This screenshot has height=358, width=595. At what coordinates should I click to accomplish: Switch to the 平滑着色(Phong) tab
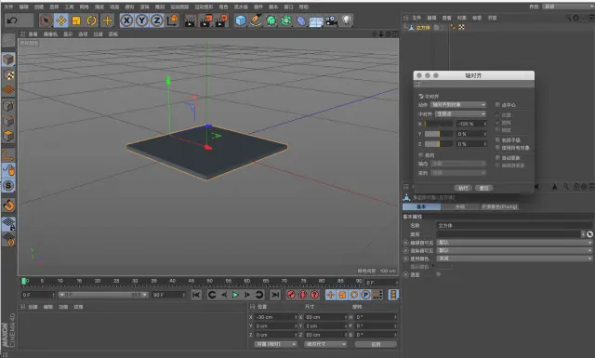499,207
